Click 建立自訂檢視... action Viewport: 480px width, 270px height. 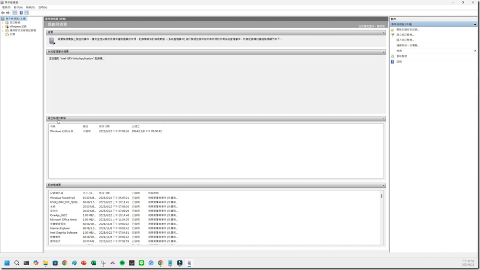click(405, 35)
